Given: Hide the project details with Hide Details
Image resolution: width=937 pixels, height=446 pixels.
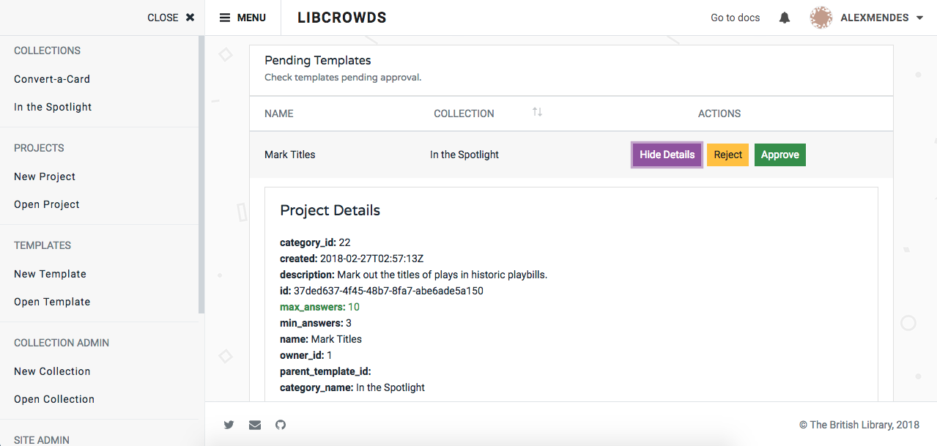Looking at the screenshot, I should (666, 155).
